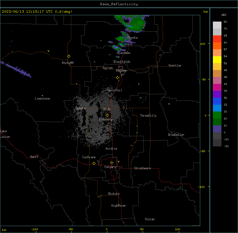238x233 pixels.
Task: Click the yellow diamond marker near RockyMH
Action: coord(69,56)
